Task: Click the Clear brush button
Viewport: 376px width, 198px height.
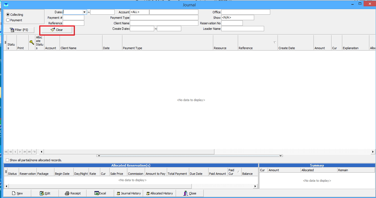Action: point(57,30)
